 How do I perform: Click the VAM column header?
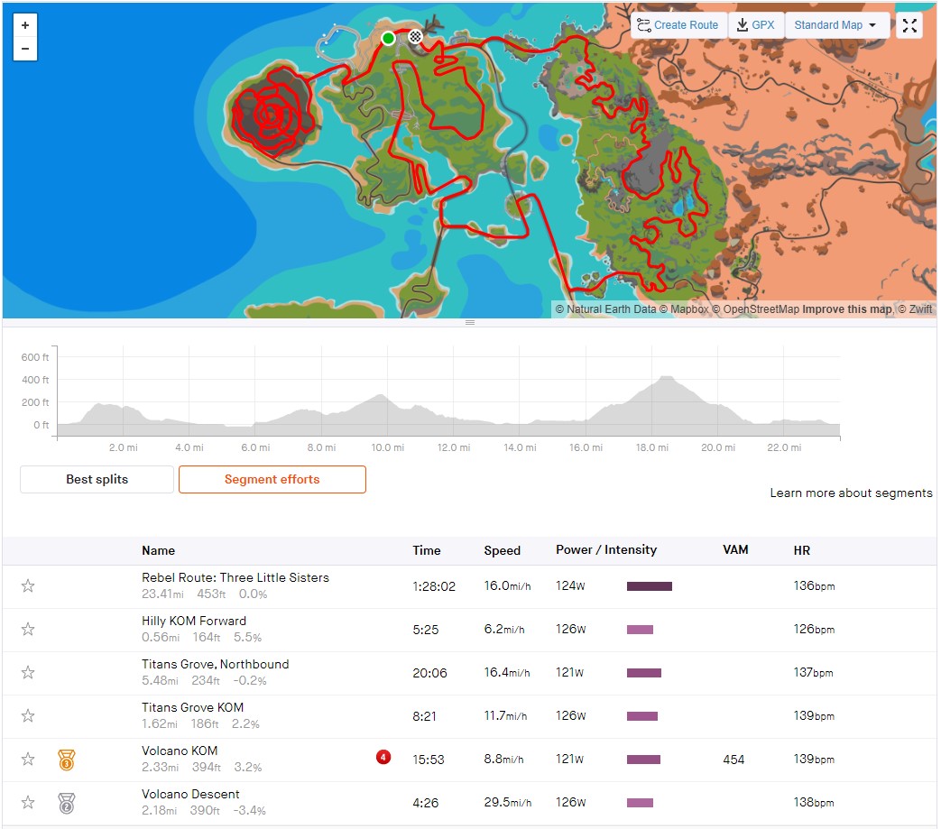pyautogui.click(x=735, y=550)
